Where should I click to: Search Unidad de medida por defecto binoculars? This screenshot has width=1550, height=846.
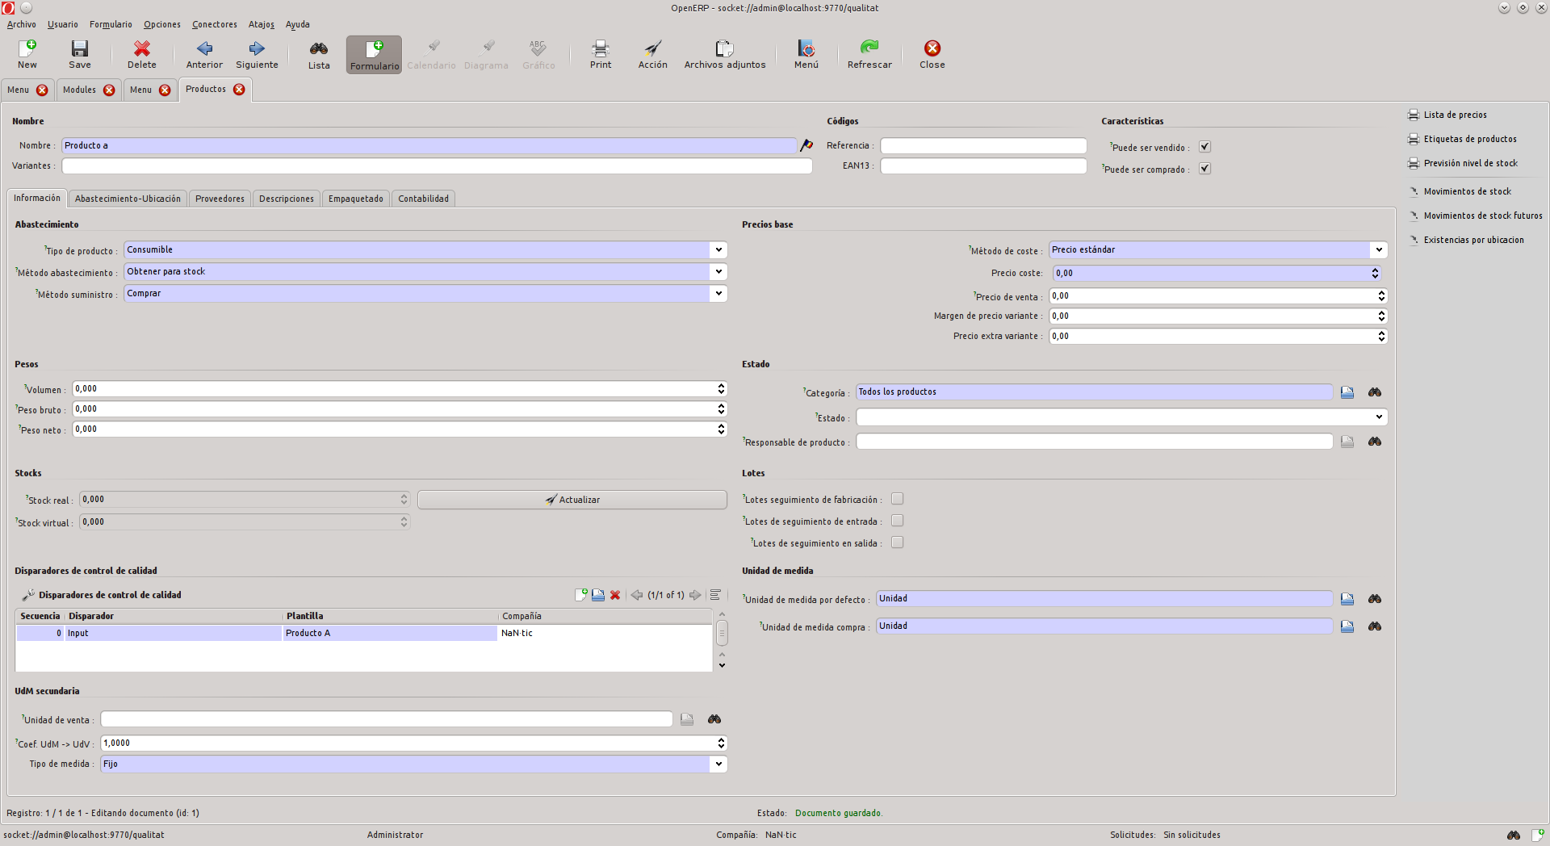click(1375, 599)
